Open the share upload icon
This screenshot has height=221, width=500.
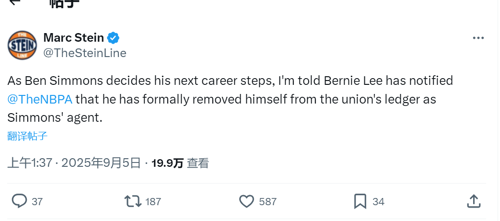(x=473, y=201)
